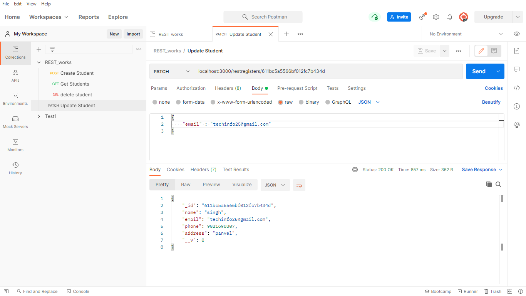The width and height of the screenshot is (526, 296).
Task: Click the notifications bell icon
Action: click(x=449, y=17)
